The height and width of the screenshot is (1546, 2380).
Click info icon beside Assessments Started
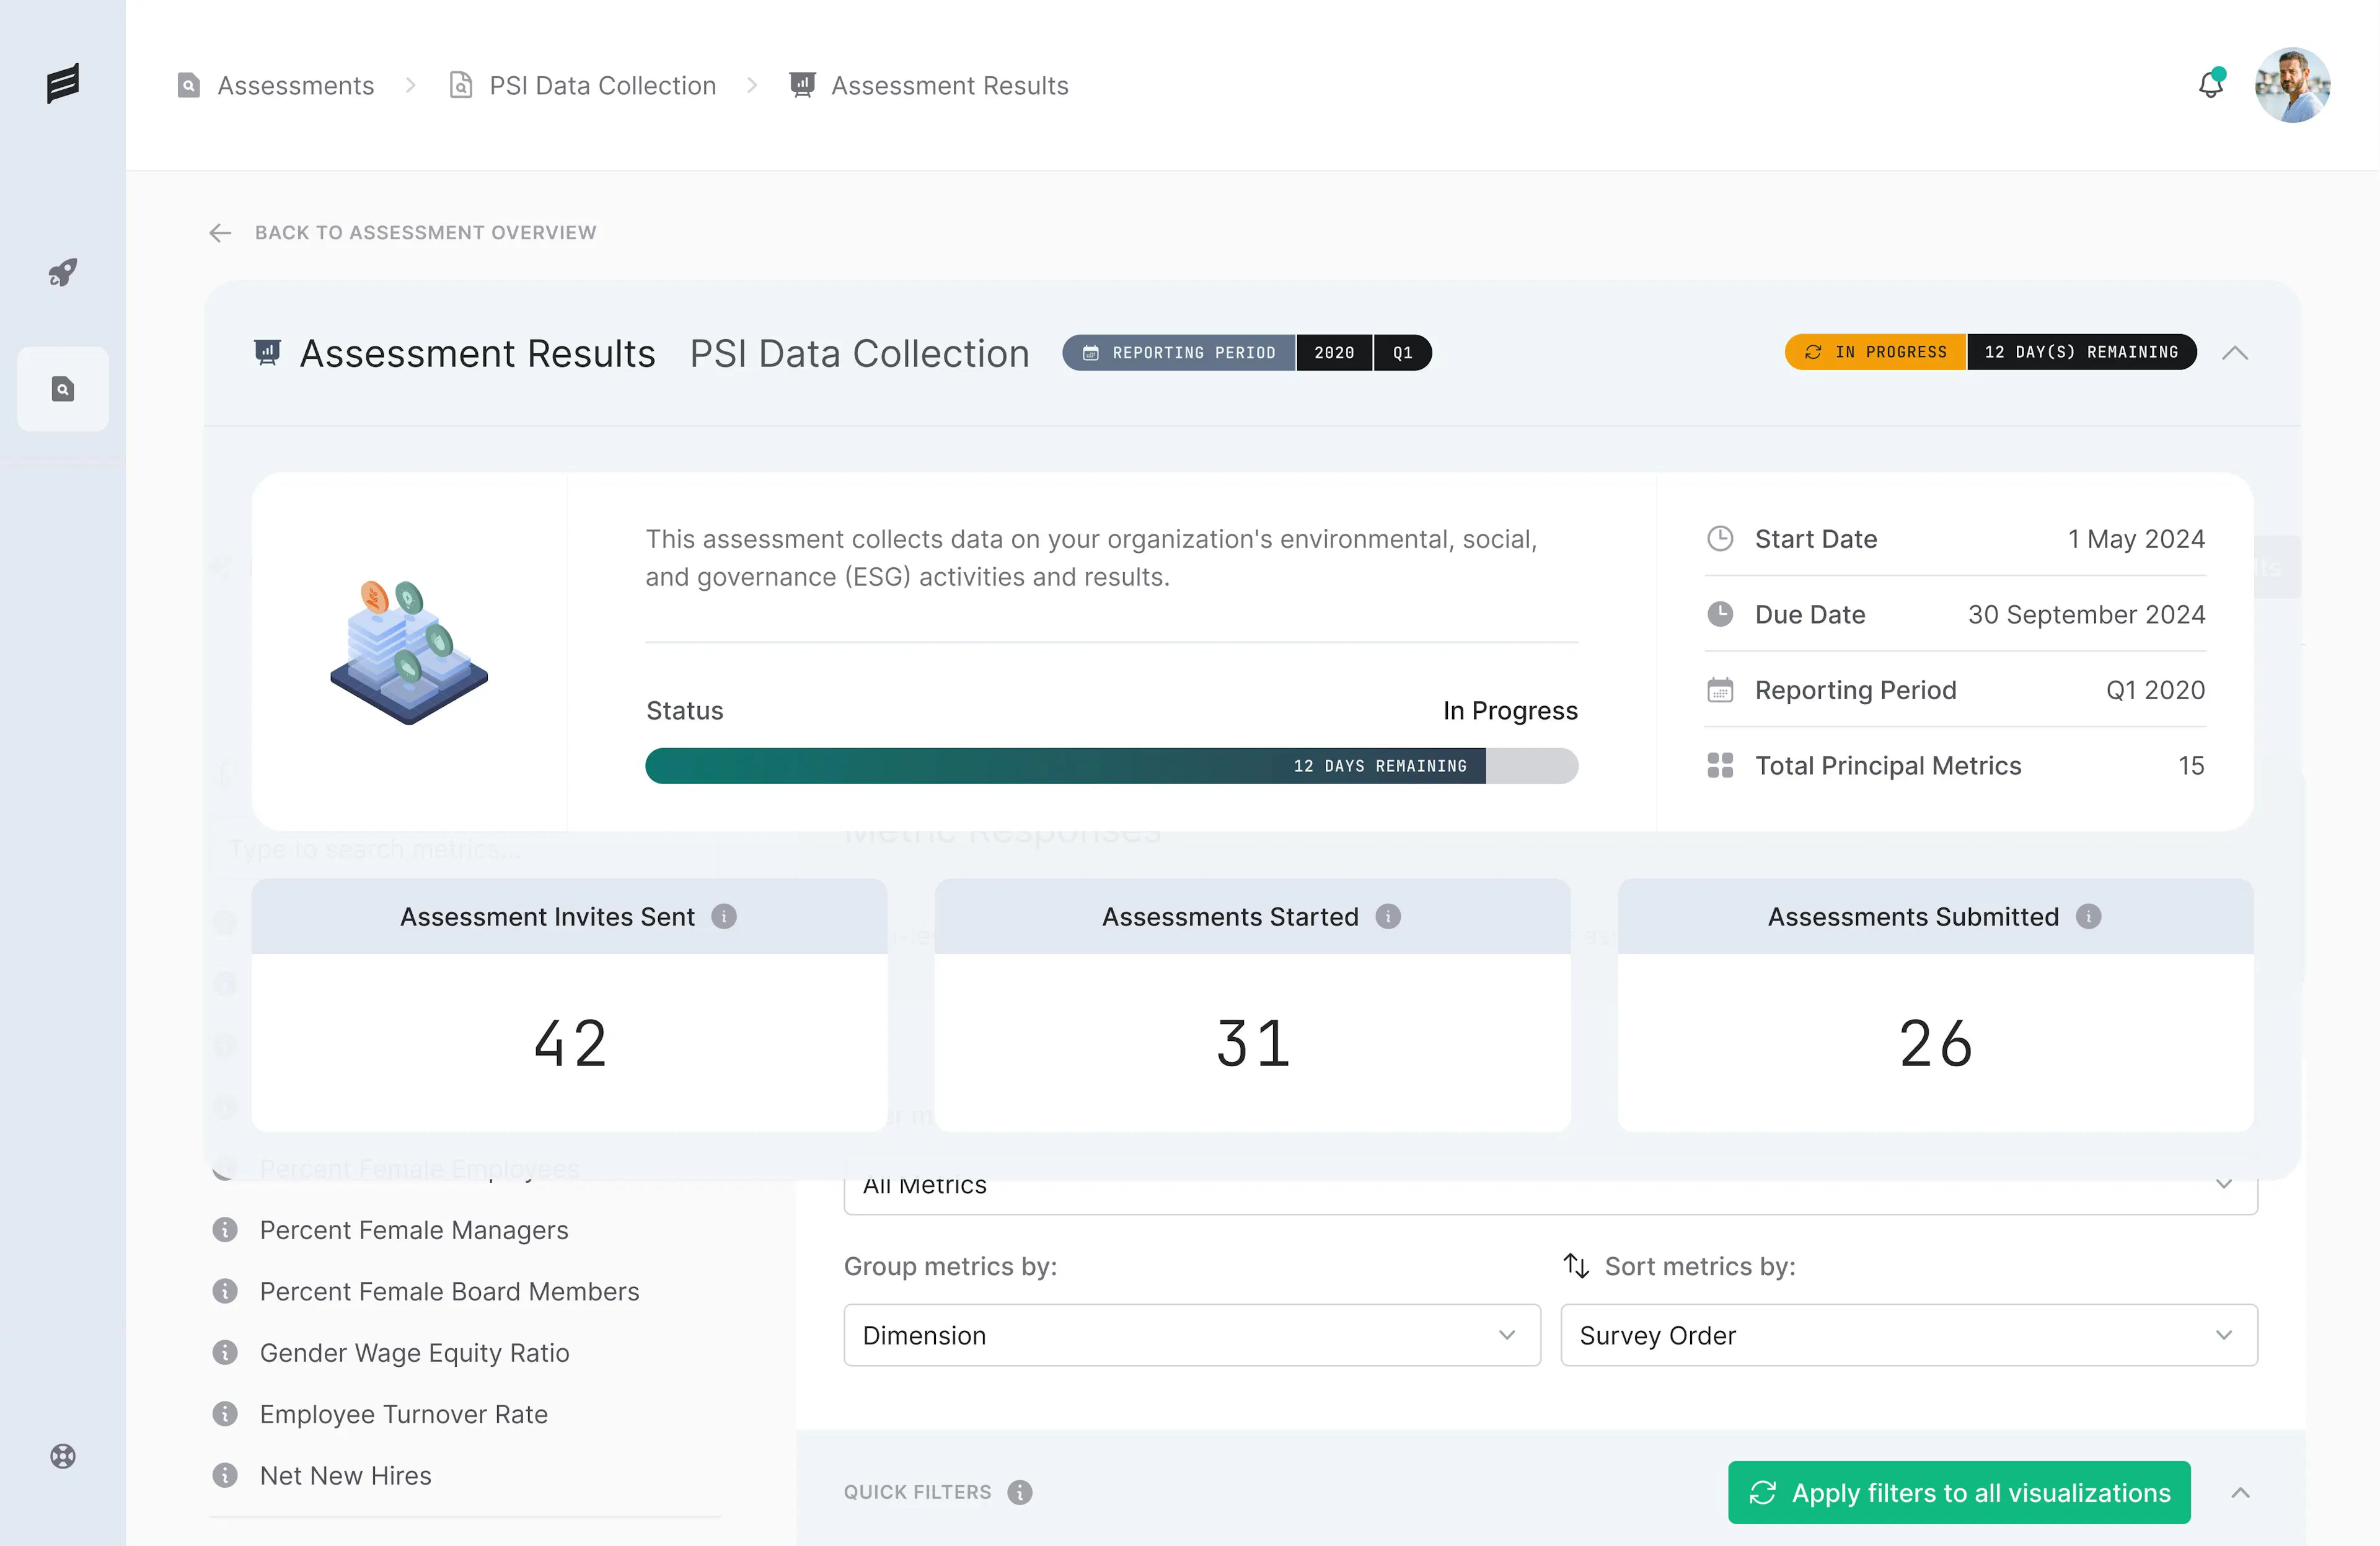tap(1388, 916)
